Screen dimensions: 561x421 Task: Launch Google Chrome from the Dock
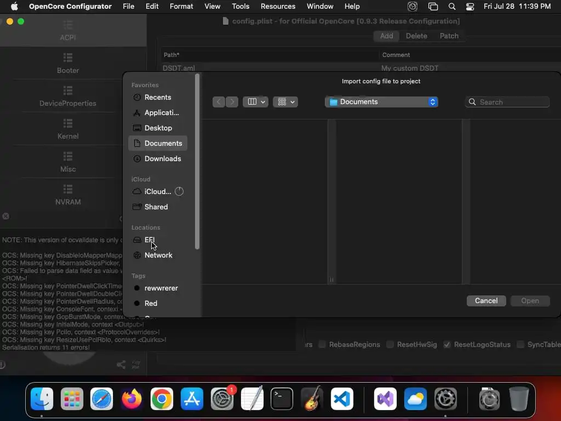coord(162,399)
